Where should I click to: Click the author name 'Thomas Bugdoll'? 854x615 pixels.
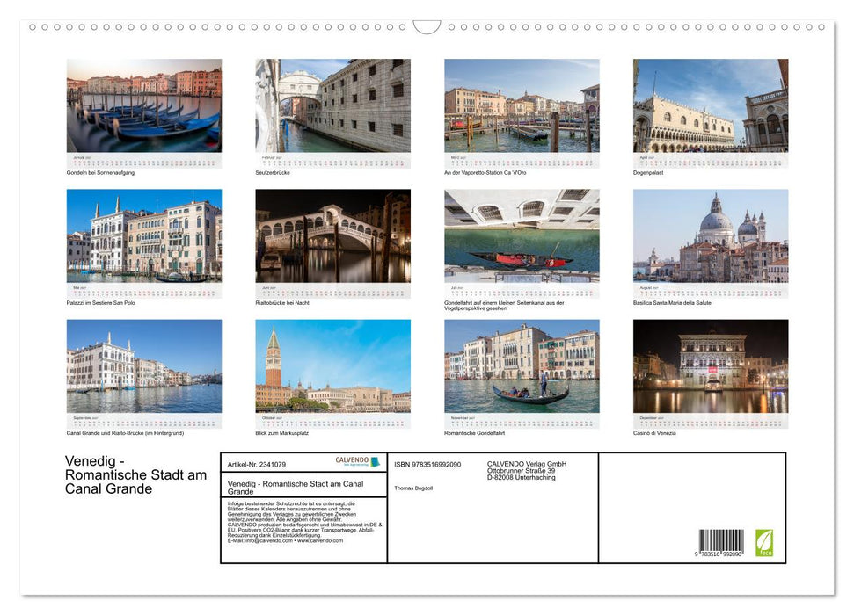413,488
